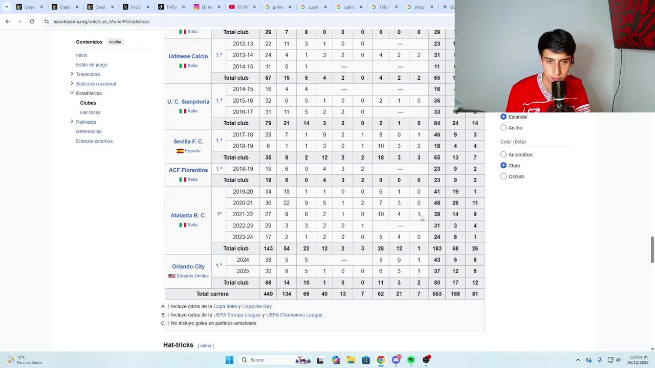Click the '2023-24' season cell
Image resolution: width=655 pixels, height=368 pixels.
243,237
